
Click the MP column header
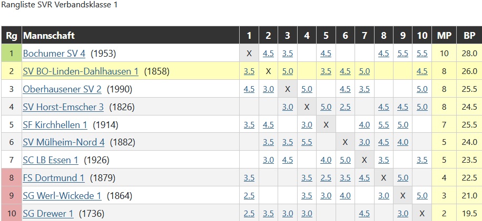click(x=444, y=36)
